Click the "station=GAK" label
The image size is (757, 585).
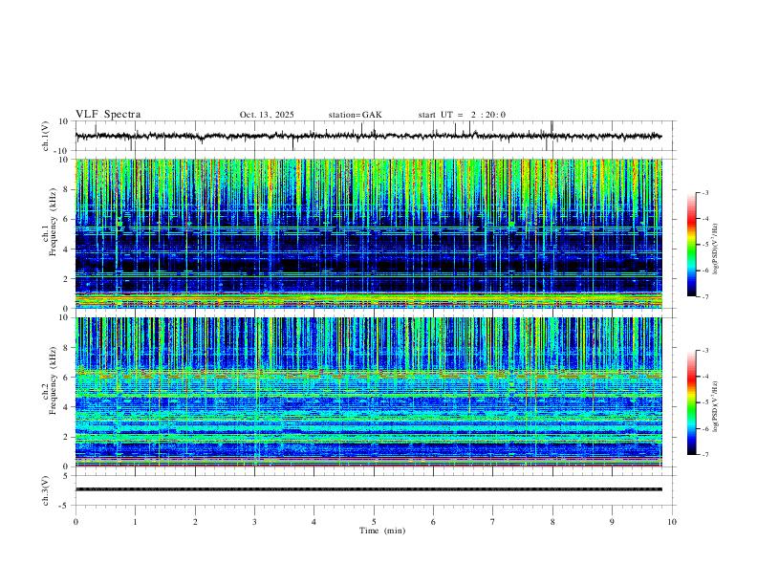click(356, 115)
